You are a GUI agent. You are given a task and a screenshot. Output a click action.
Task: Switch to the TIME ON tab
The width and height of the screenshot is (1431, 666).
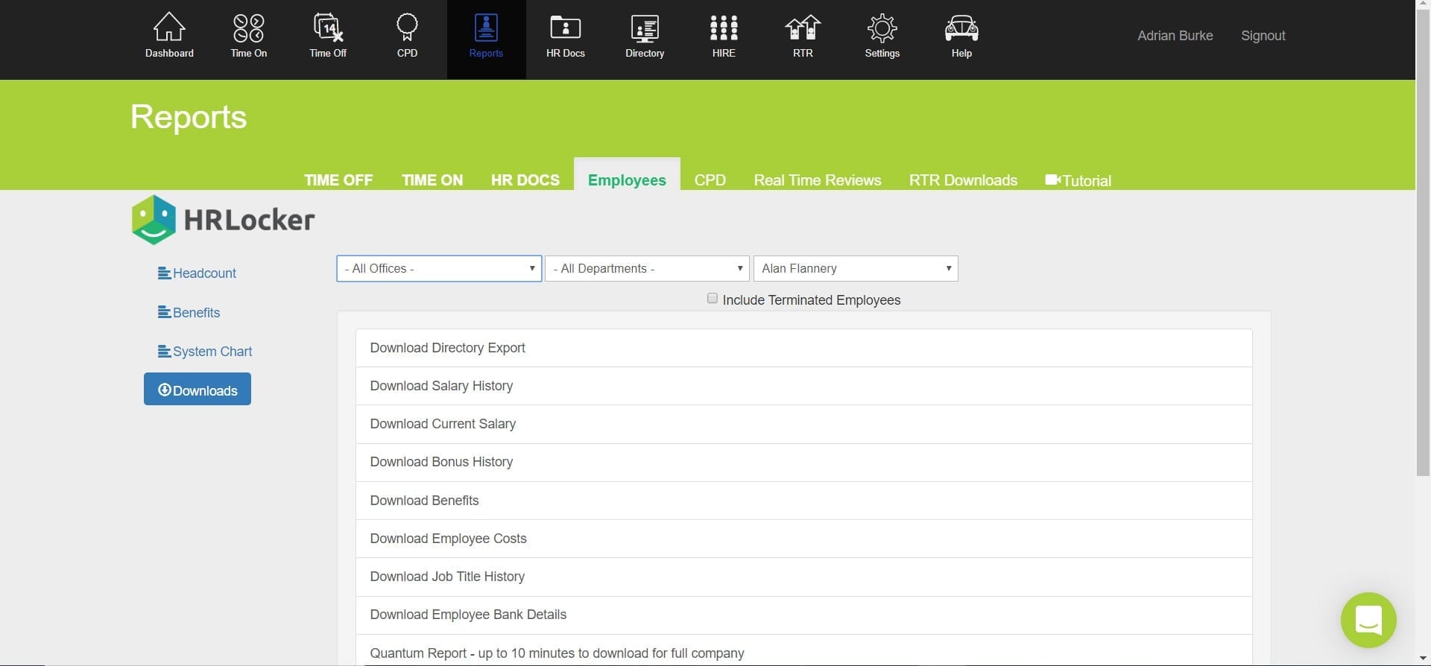point(432,180)
